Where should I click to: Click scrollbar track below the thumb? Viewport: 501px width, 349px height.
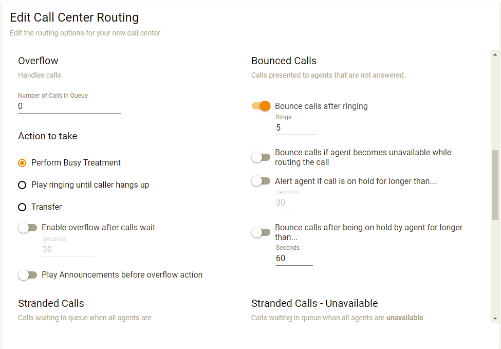[x=495, y=267]
